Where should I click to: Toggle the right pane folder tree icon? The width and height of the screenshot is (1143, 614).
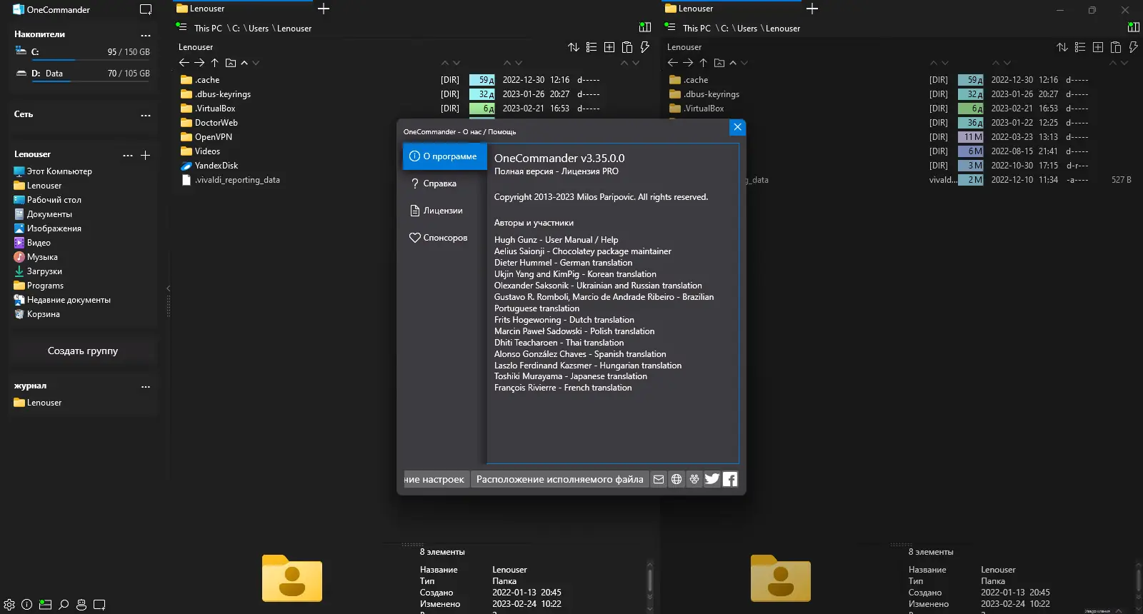670,27
